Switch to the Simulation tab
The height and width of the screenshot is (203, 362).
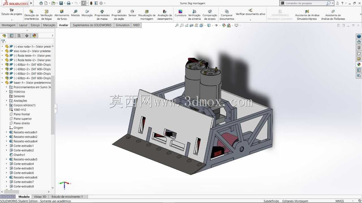(x=122, y=25)
